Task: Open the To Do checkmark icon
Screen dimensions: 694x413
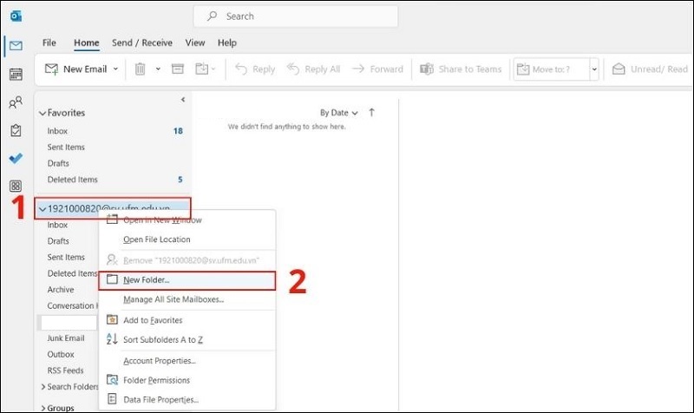Action: [x=16, y=158]
